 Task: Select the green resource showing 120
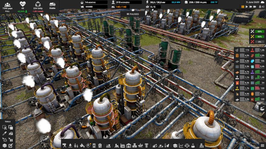coord(258,88)
